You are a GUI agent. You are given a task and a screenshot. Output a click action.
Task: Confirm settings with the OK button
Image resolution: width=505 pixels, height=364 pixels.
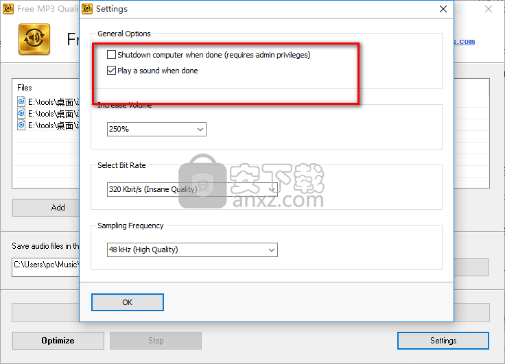click(x=128, y=302)
